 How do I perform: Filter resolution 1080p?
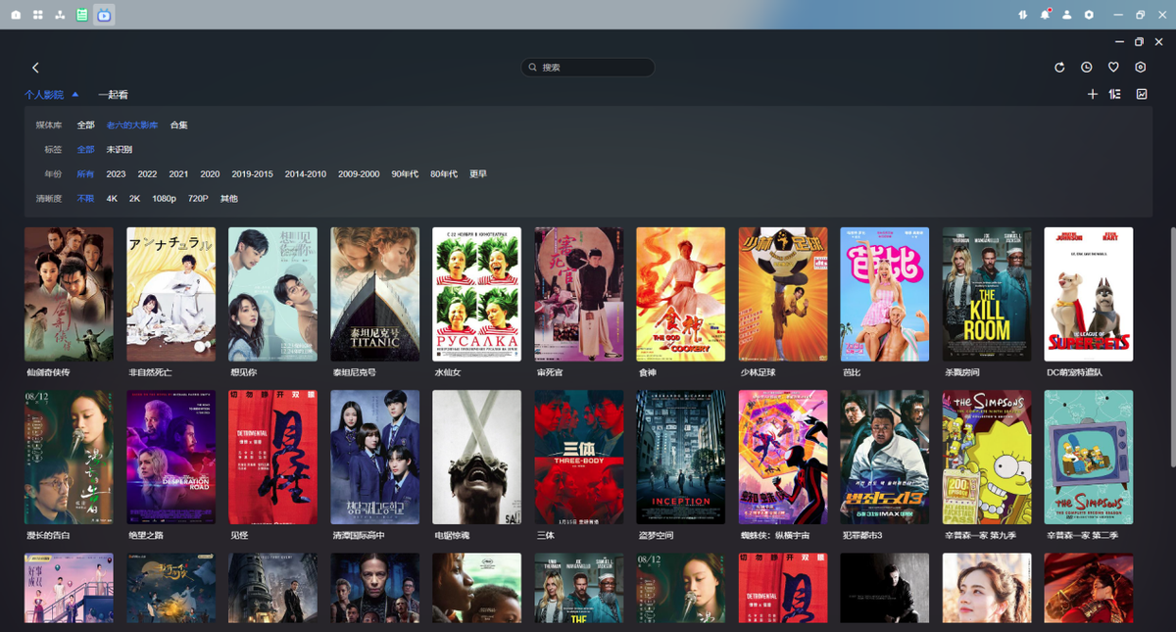click(165, 199)
